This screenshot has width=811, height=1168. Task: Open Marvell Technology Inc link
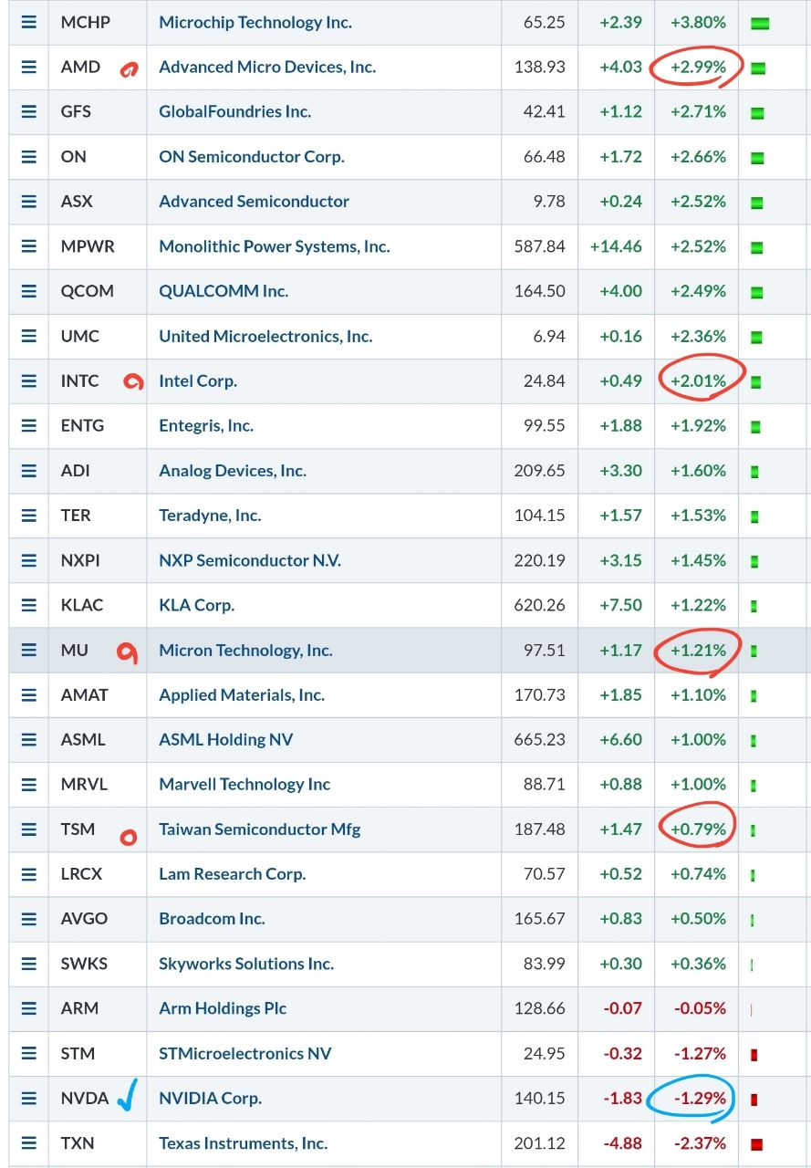(x=244, y=784)
